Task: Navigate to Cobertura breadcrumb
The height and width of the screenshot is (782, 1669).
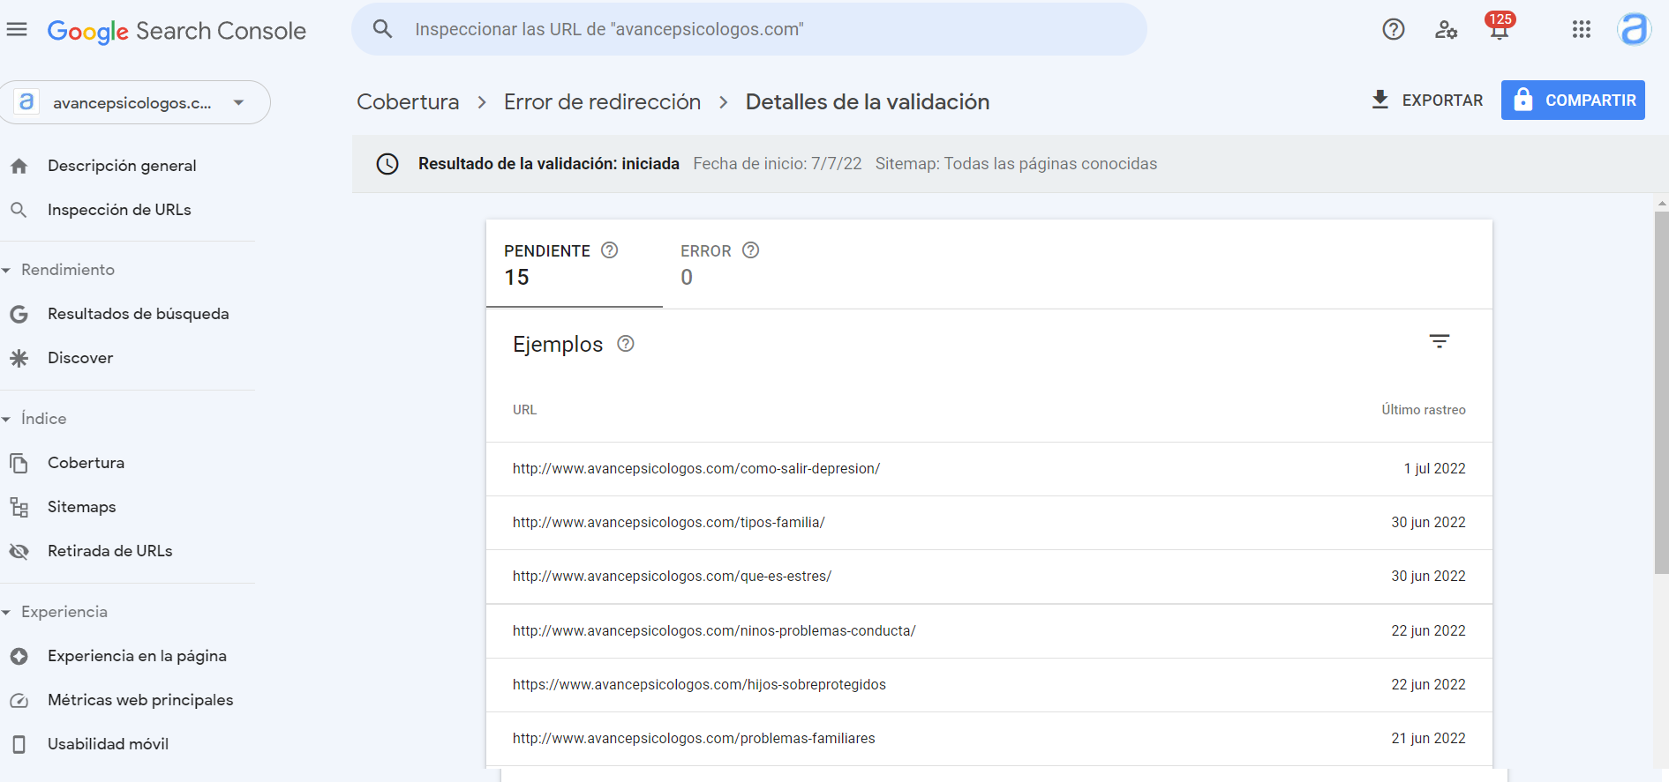Action: click(408, 102)
